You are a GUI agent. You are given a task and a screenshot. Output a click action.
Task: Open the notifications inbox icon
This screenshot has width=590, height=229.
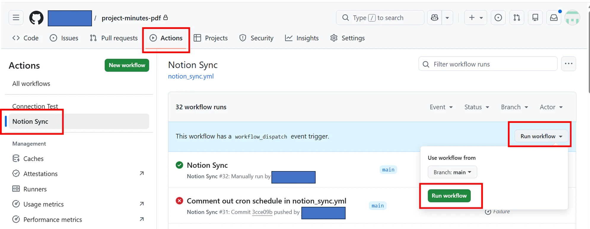[x=554, y=18]
